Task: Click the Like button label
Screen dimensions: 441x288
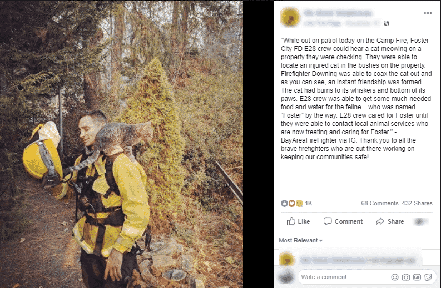Action: click(304, 221)
